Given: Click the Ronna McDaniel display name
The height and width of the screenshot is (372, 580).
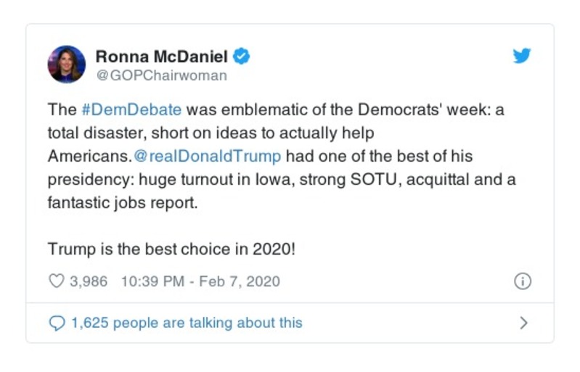Looking at the screenshot, I should point(161,56).
